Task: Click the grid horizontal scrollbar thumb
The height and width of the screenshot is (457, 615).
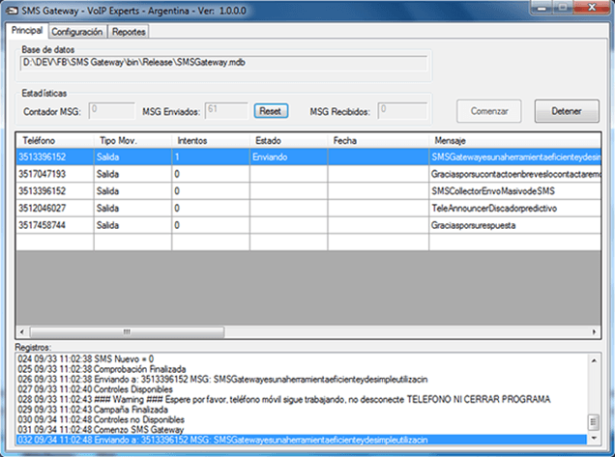Action: coord(127,332)
